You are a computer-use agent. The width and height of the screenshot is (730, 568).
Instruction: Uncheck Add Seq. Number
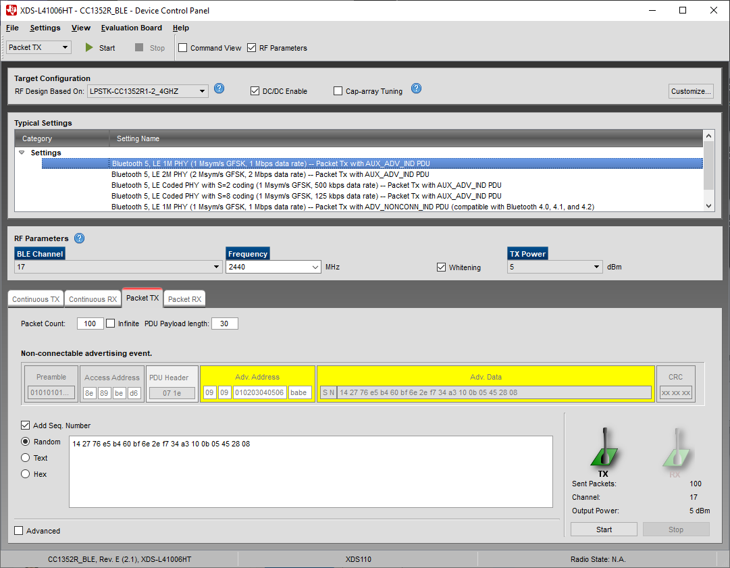click(25, 425)
